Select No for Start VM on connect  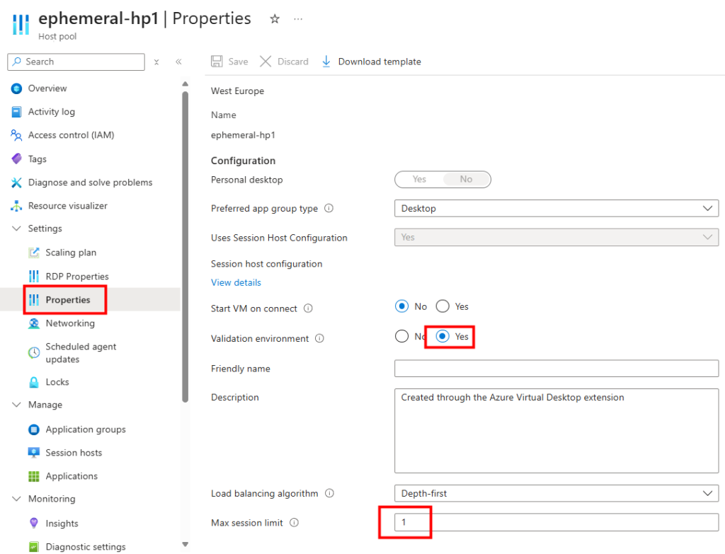402,306
